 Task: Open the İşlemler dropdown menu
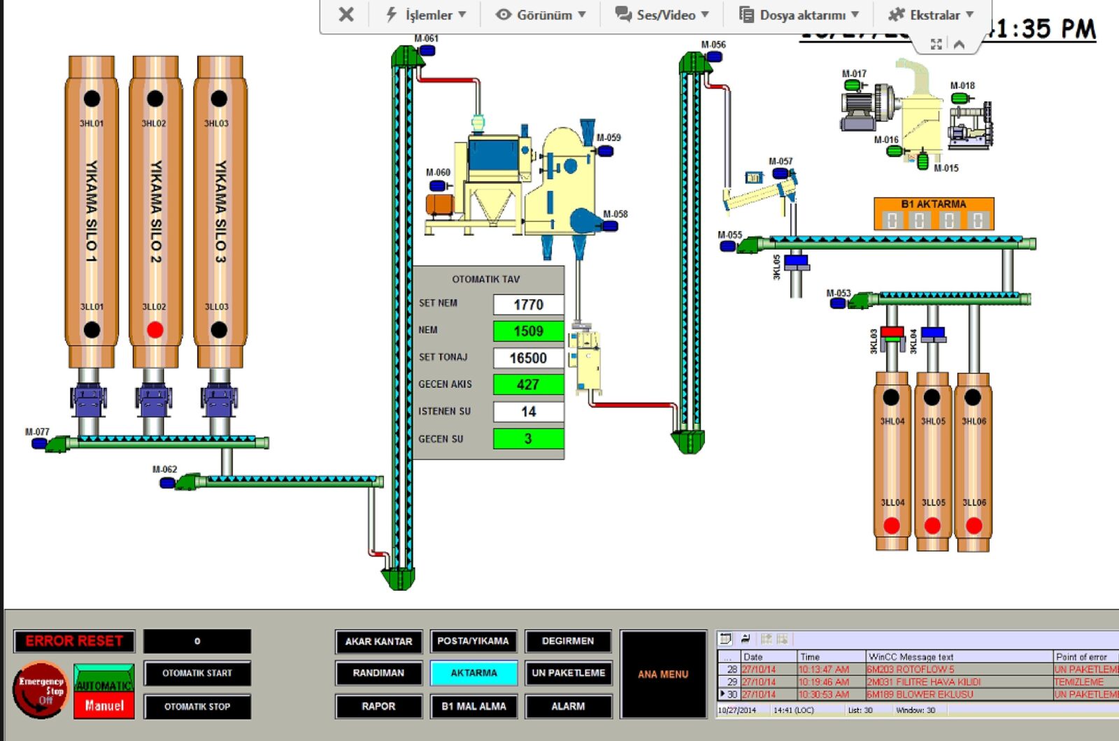(426, 15)
